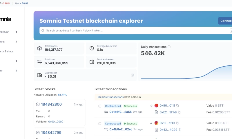The image size is (232, 139).
Task: Open block 184842799
Action: [51, 133]
